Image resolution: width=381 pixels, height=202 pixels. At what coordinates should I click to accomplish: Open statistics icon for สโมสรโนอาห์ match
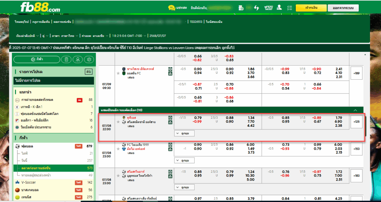pyautogui.click(x=170, y=176)
